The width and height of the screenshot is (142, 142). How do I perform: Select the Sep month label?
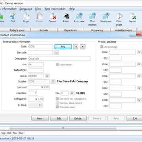click(x=3, y=133)
